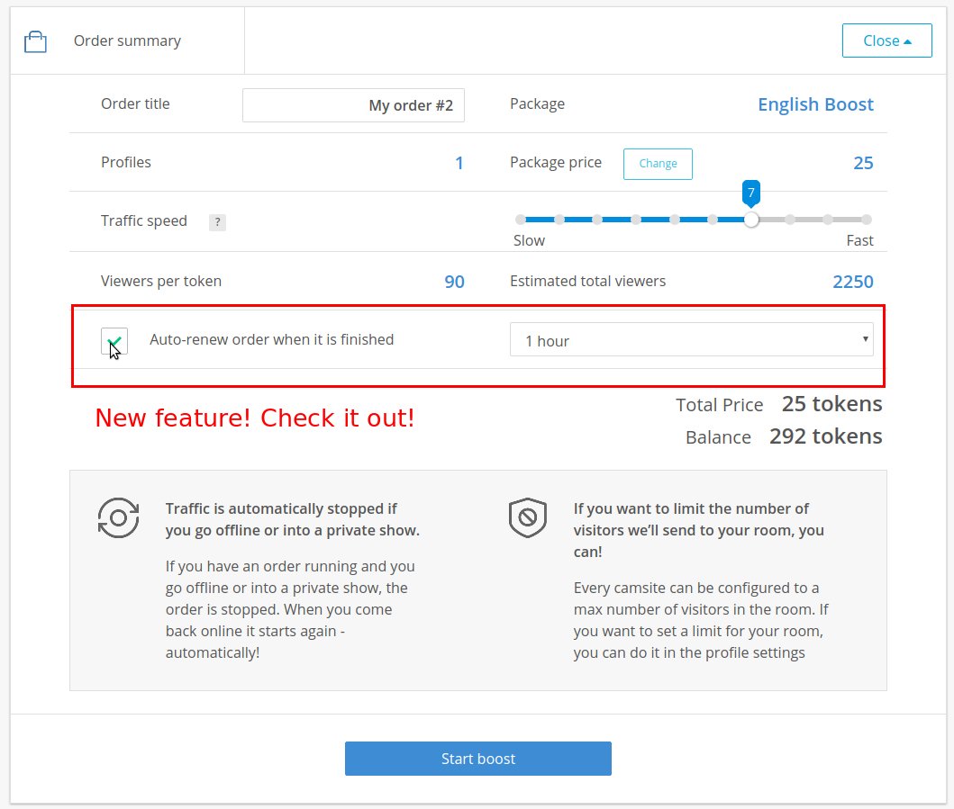Click the Start boost button

click(478, 759)
